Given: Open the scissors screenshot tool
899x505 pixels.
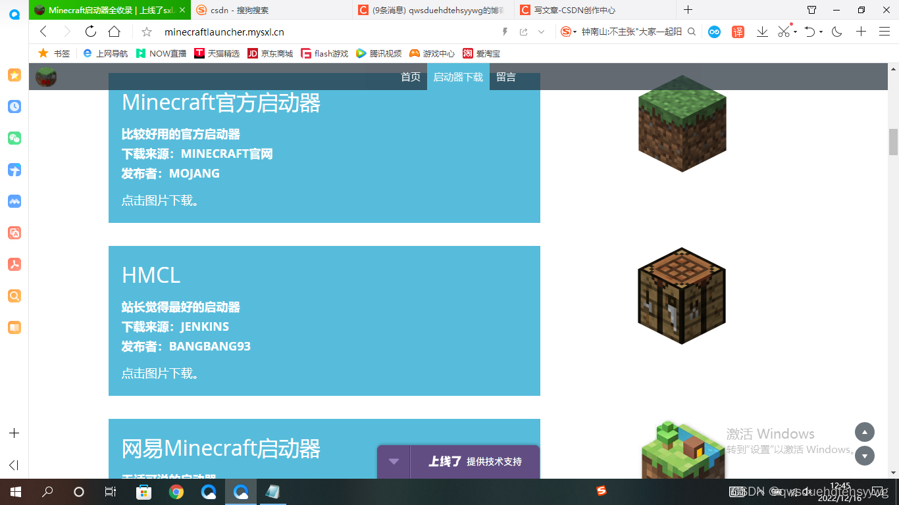Looking at the screenshot, I should pyautogui.click(x=784, y=32).
